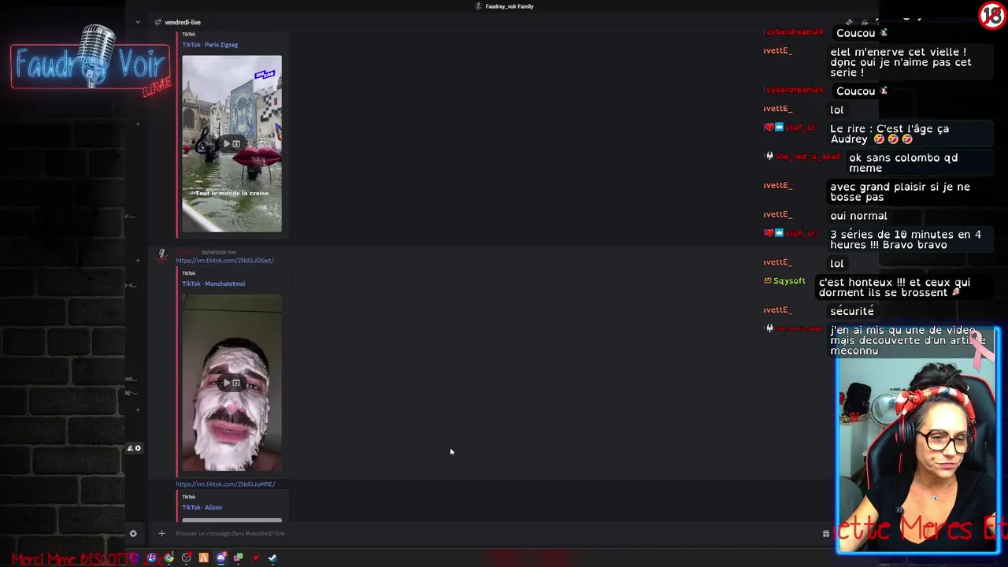The height and width of the screenshot is (567, 1008).
Task: Open the orange app icon in taskbar
Action: (204, 558)
